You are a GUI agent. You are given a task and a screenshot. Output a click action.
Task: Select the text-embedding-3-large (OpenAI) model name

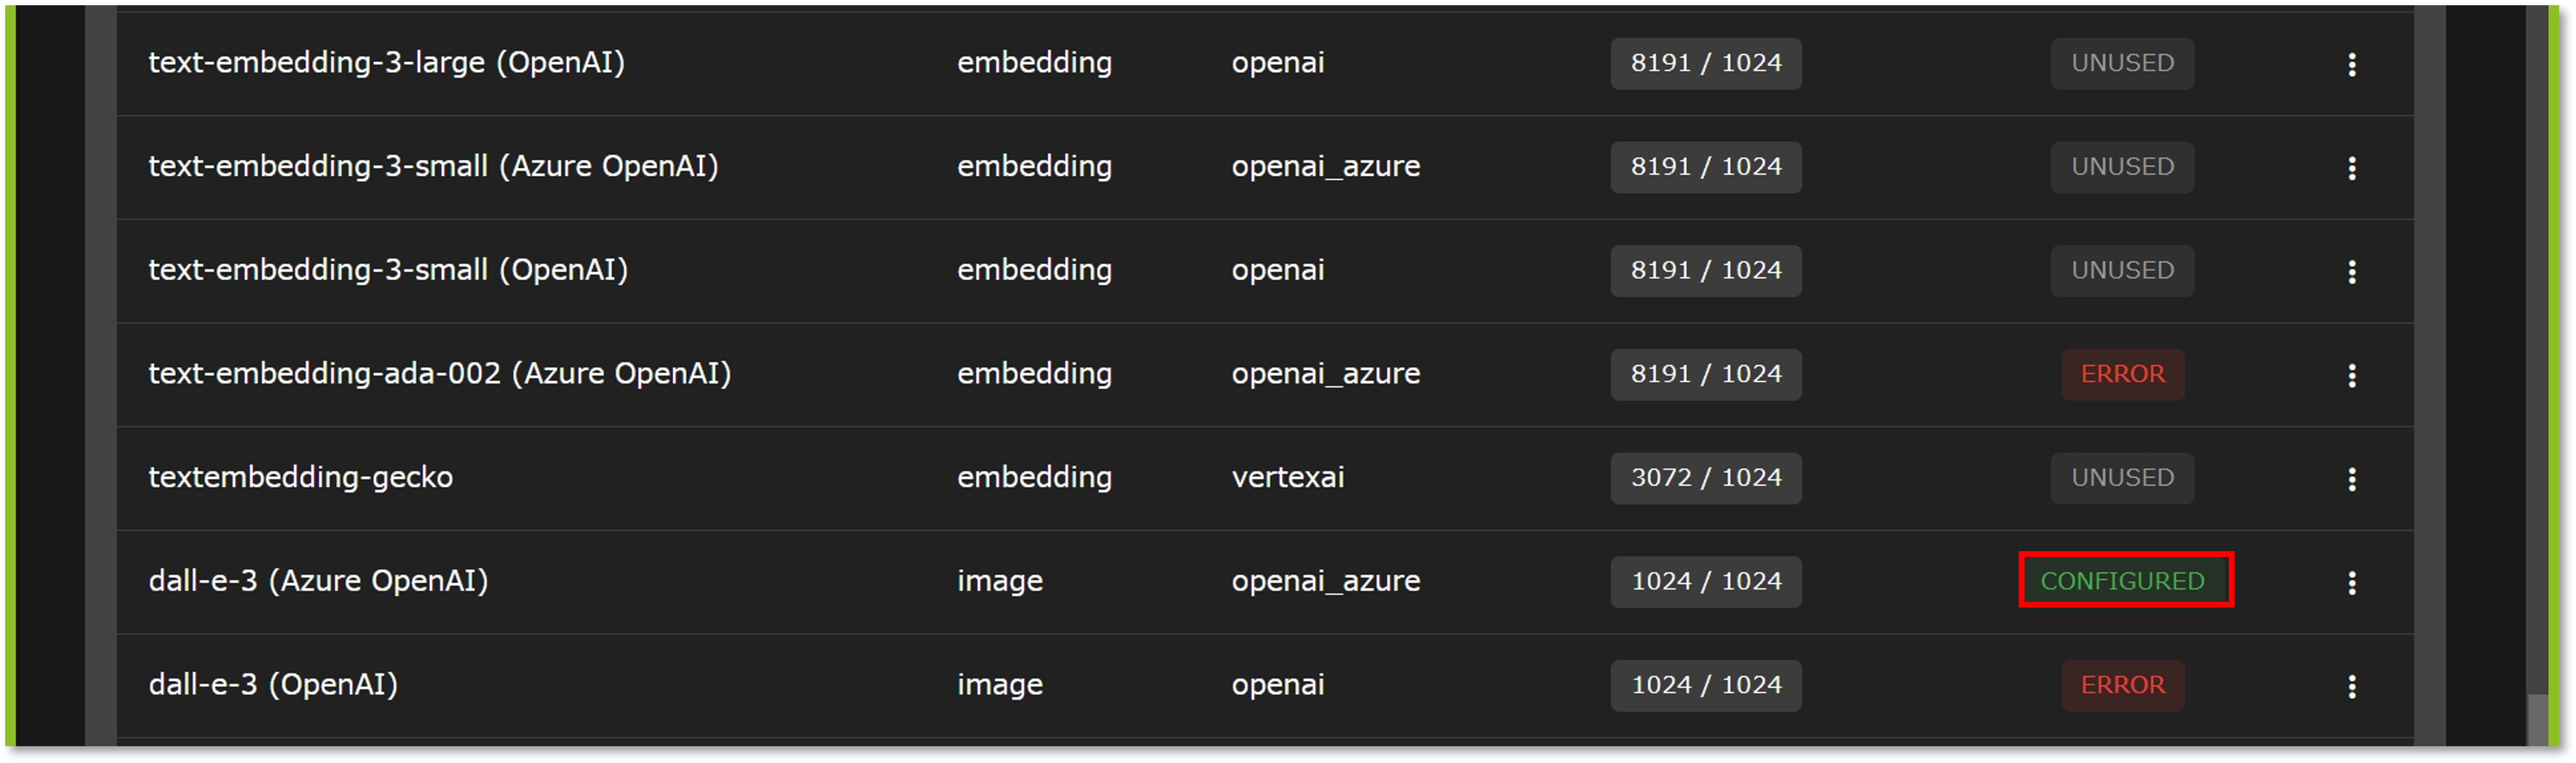click(386, 63)
